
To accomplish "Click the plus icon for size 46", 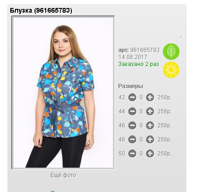I will click(150, 126).
